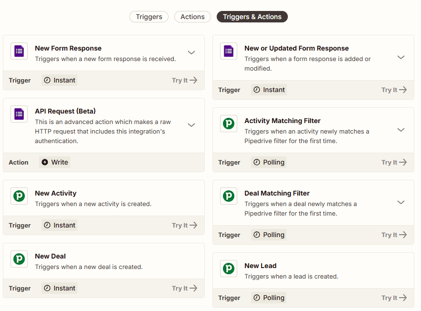Select the Triggers & Actions tab

[252, 17]
